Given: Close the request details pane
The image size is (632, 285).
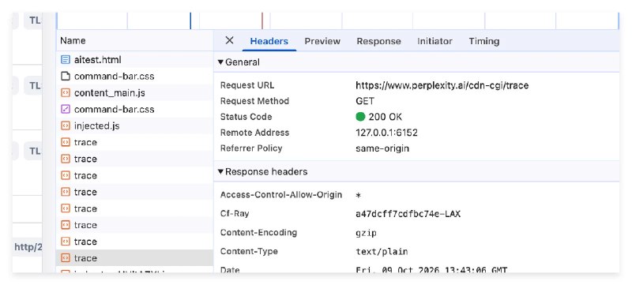Looking at the screenshot, I should [x=229, y=40].
